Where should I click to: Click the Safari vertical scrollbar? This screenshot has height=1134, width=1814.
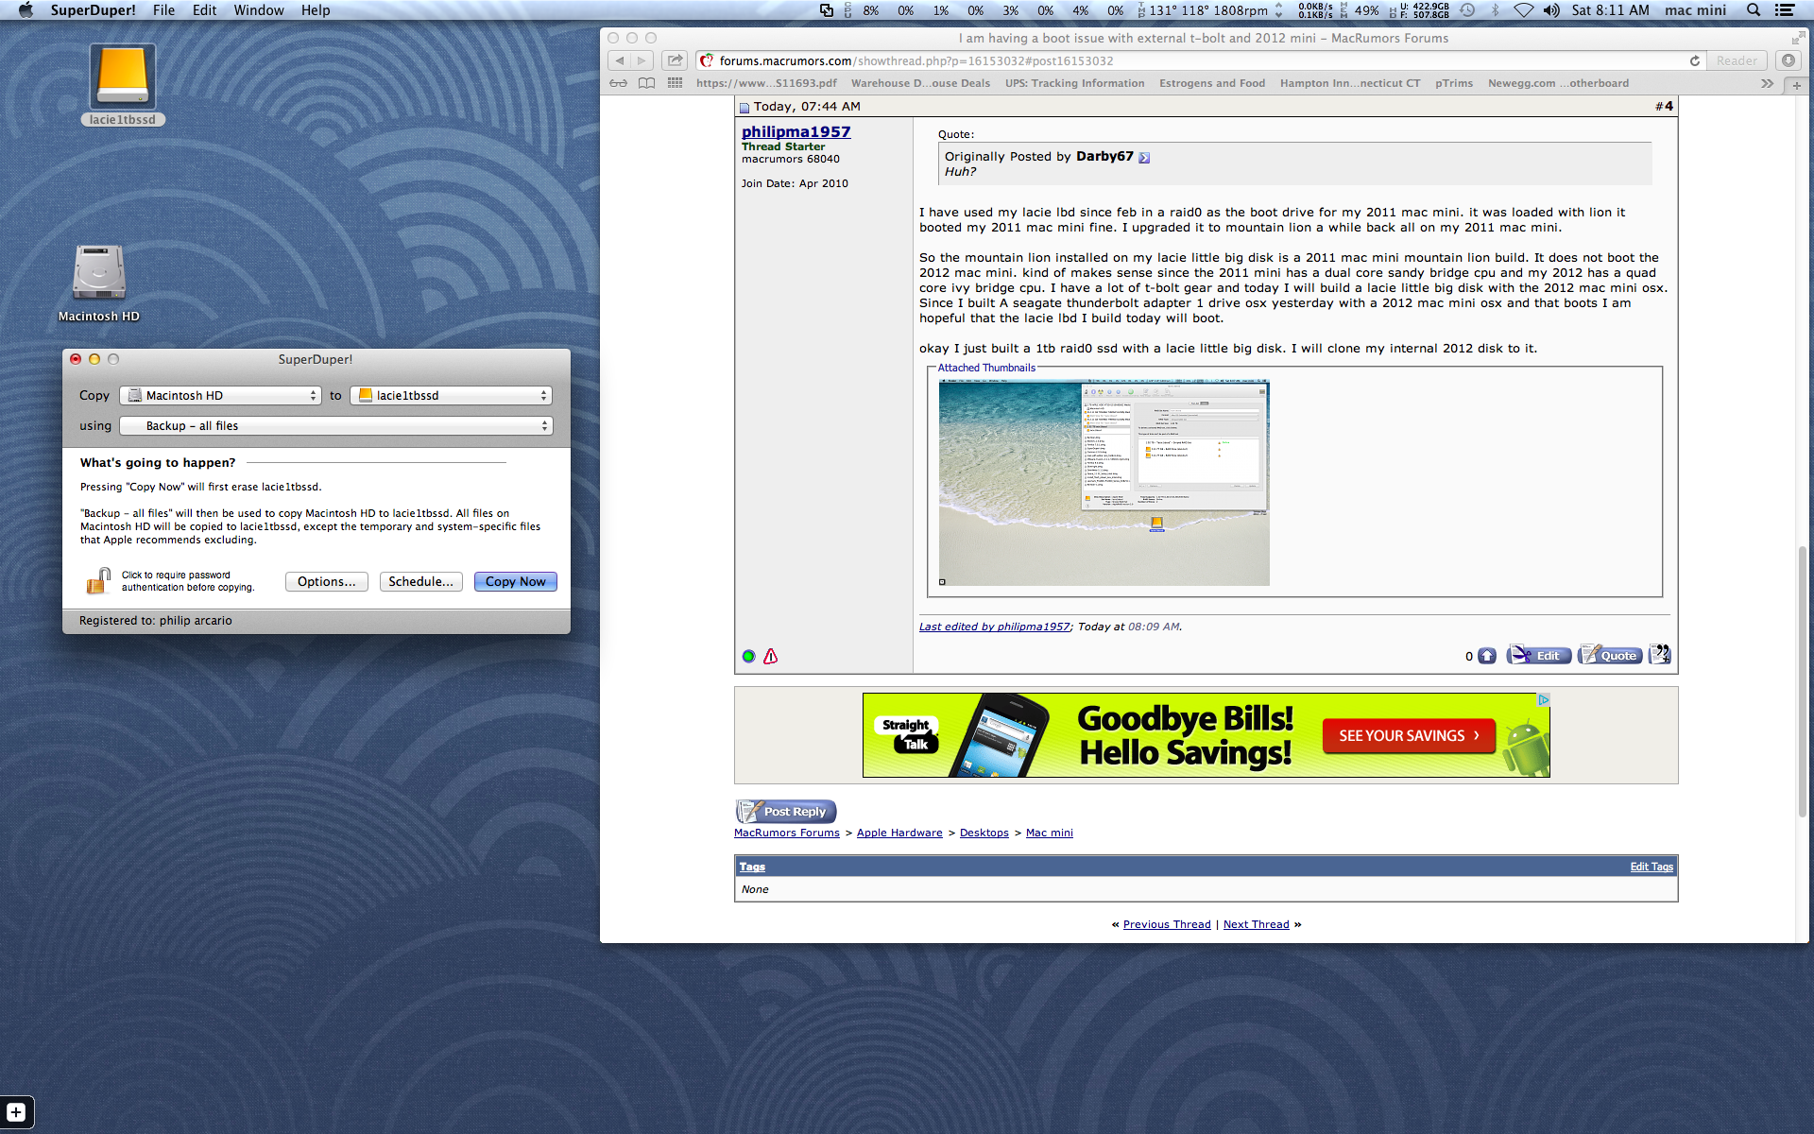(1803, 680)
